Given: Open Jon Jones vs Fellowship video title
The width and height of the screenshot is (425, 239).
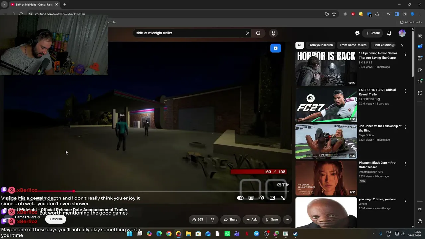Looking at the screenshot, I should tap(380, 128).
